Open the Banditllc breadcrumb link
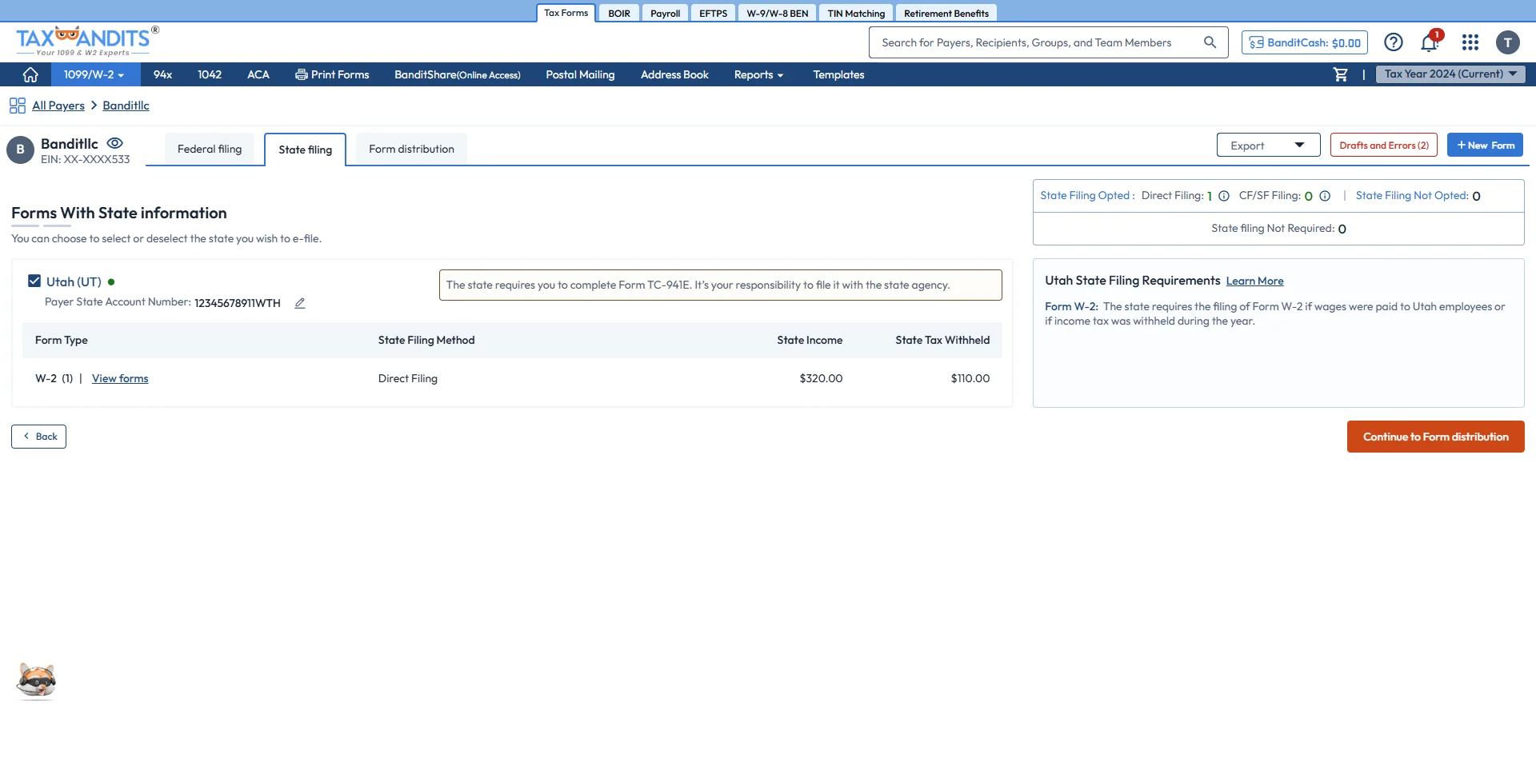 tap(126, 106)
